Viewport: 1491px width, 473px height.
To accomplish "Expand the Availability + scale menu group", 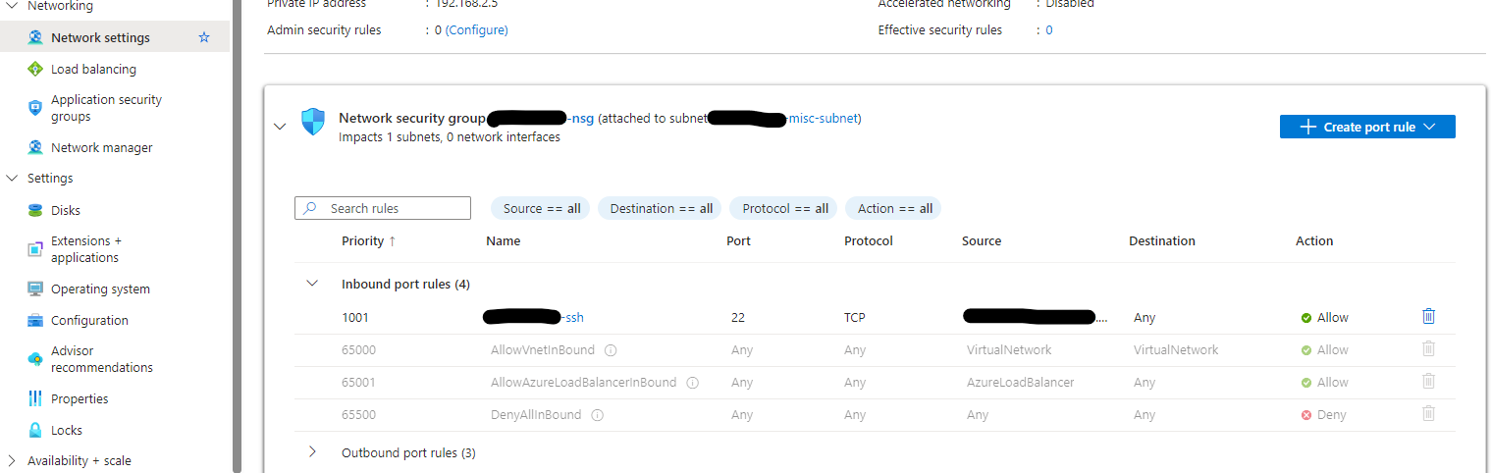I will 12,461.
